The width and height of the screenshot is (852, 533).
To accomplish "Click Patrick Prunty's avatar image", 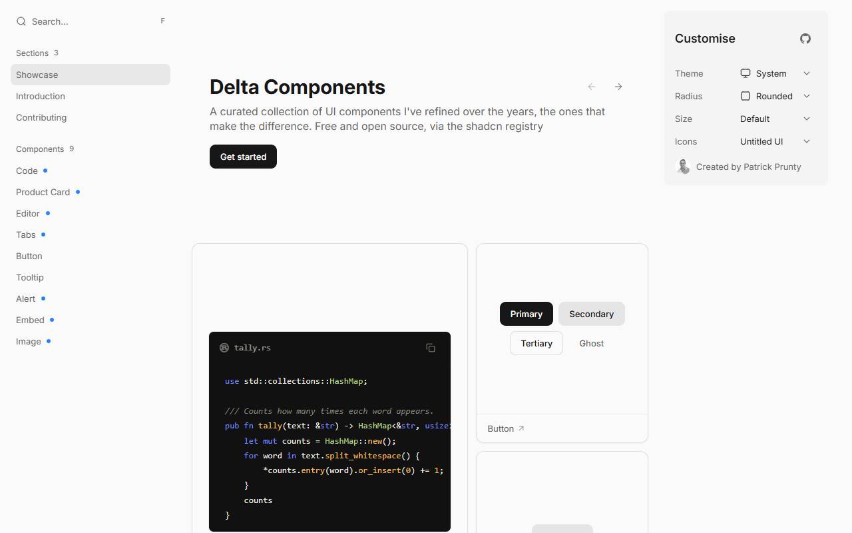I will click(x=683, y=167).
